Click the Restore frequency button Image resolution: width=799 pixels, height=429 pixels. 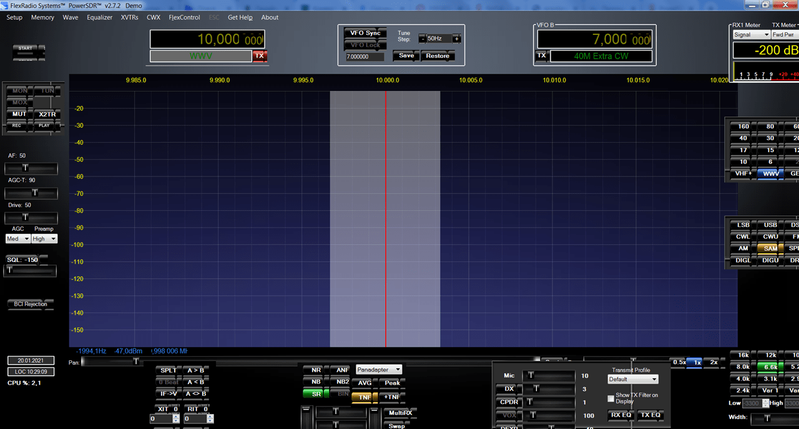point(438,55)
